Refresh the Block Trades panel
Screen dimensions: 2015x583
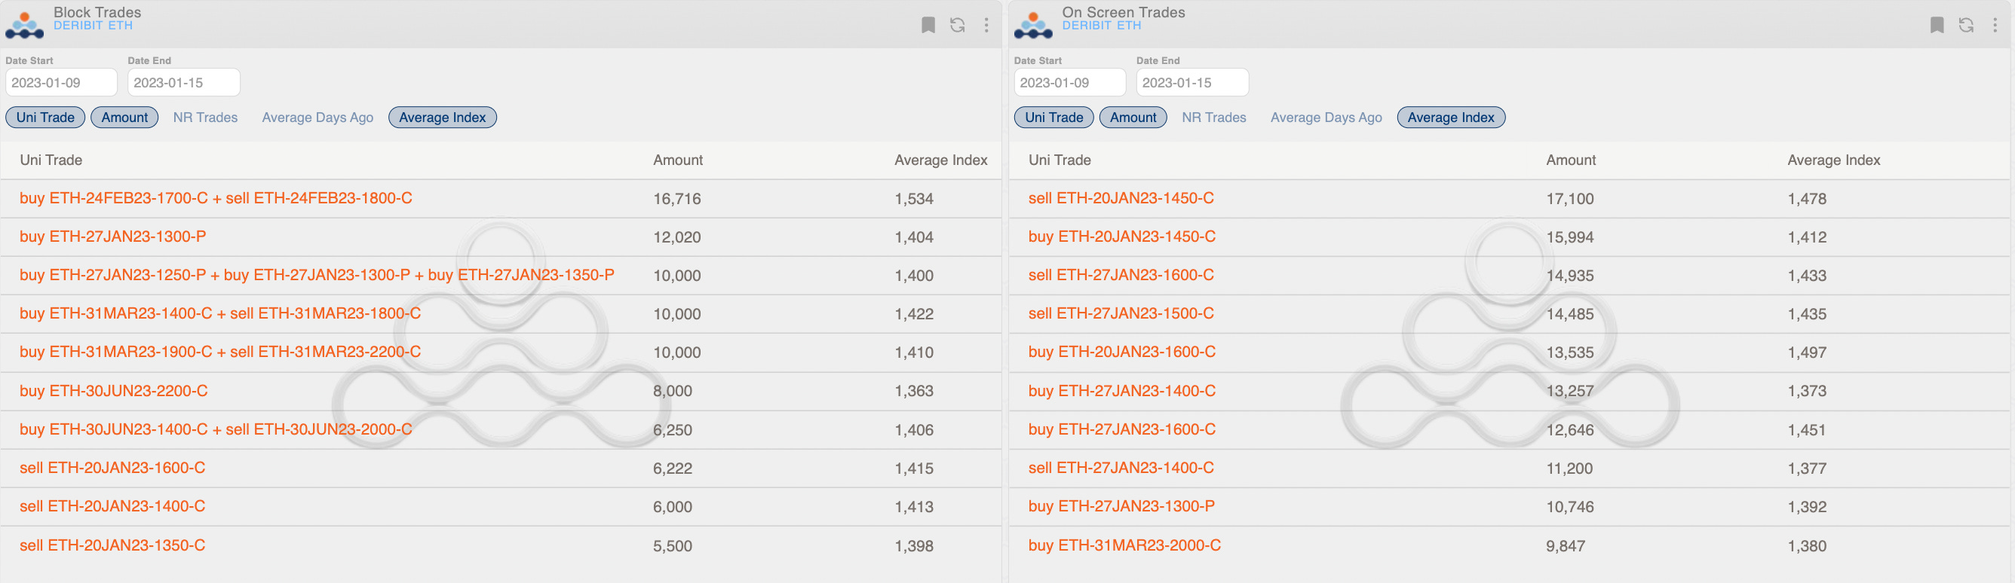pos(958,25)
